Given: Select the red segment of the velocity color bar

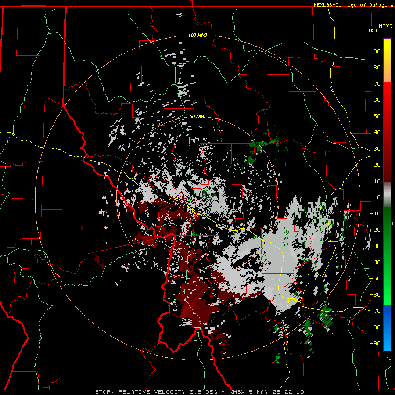Looking at the screenshot, I should coord(388,131).
